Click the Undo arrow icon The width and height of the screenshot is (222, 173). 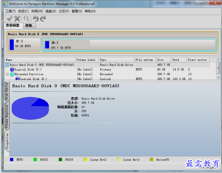36,19
